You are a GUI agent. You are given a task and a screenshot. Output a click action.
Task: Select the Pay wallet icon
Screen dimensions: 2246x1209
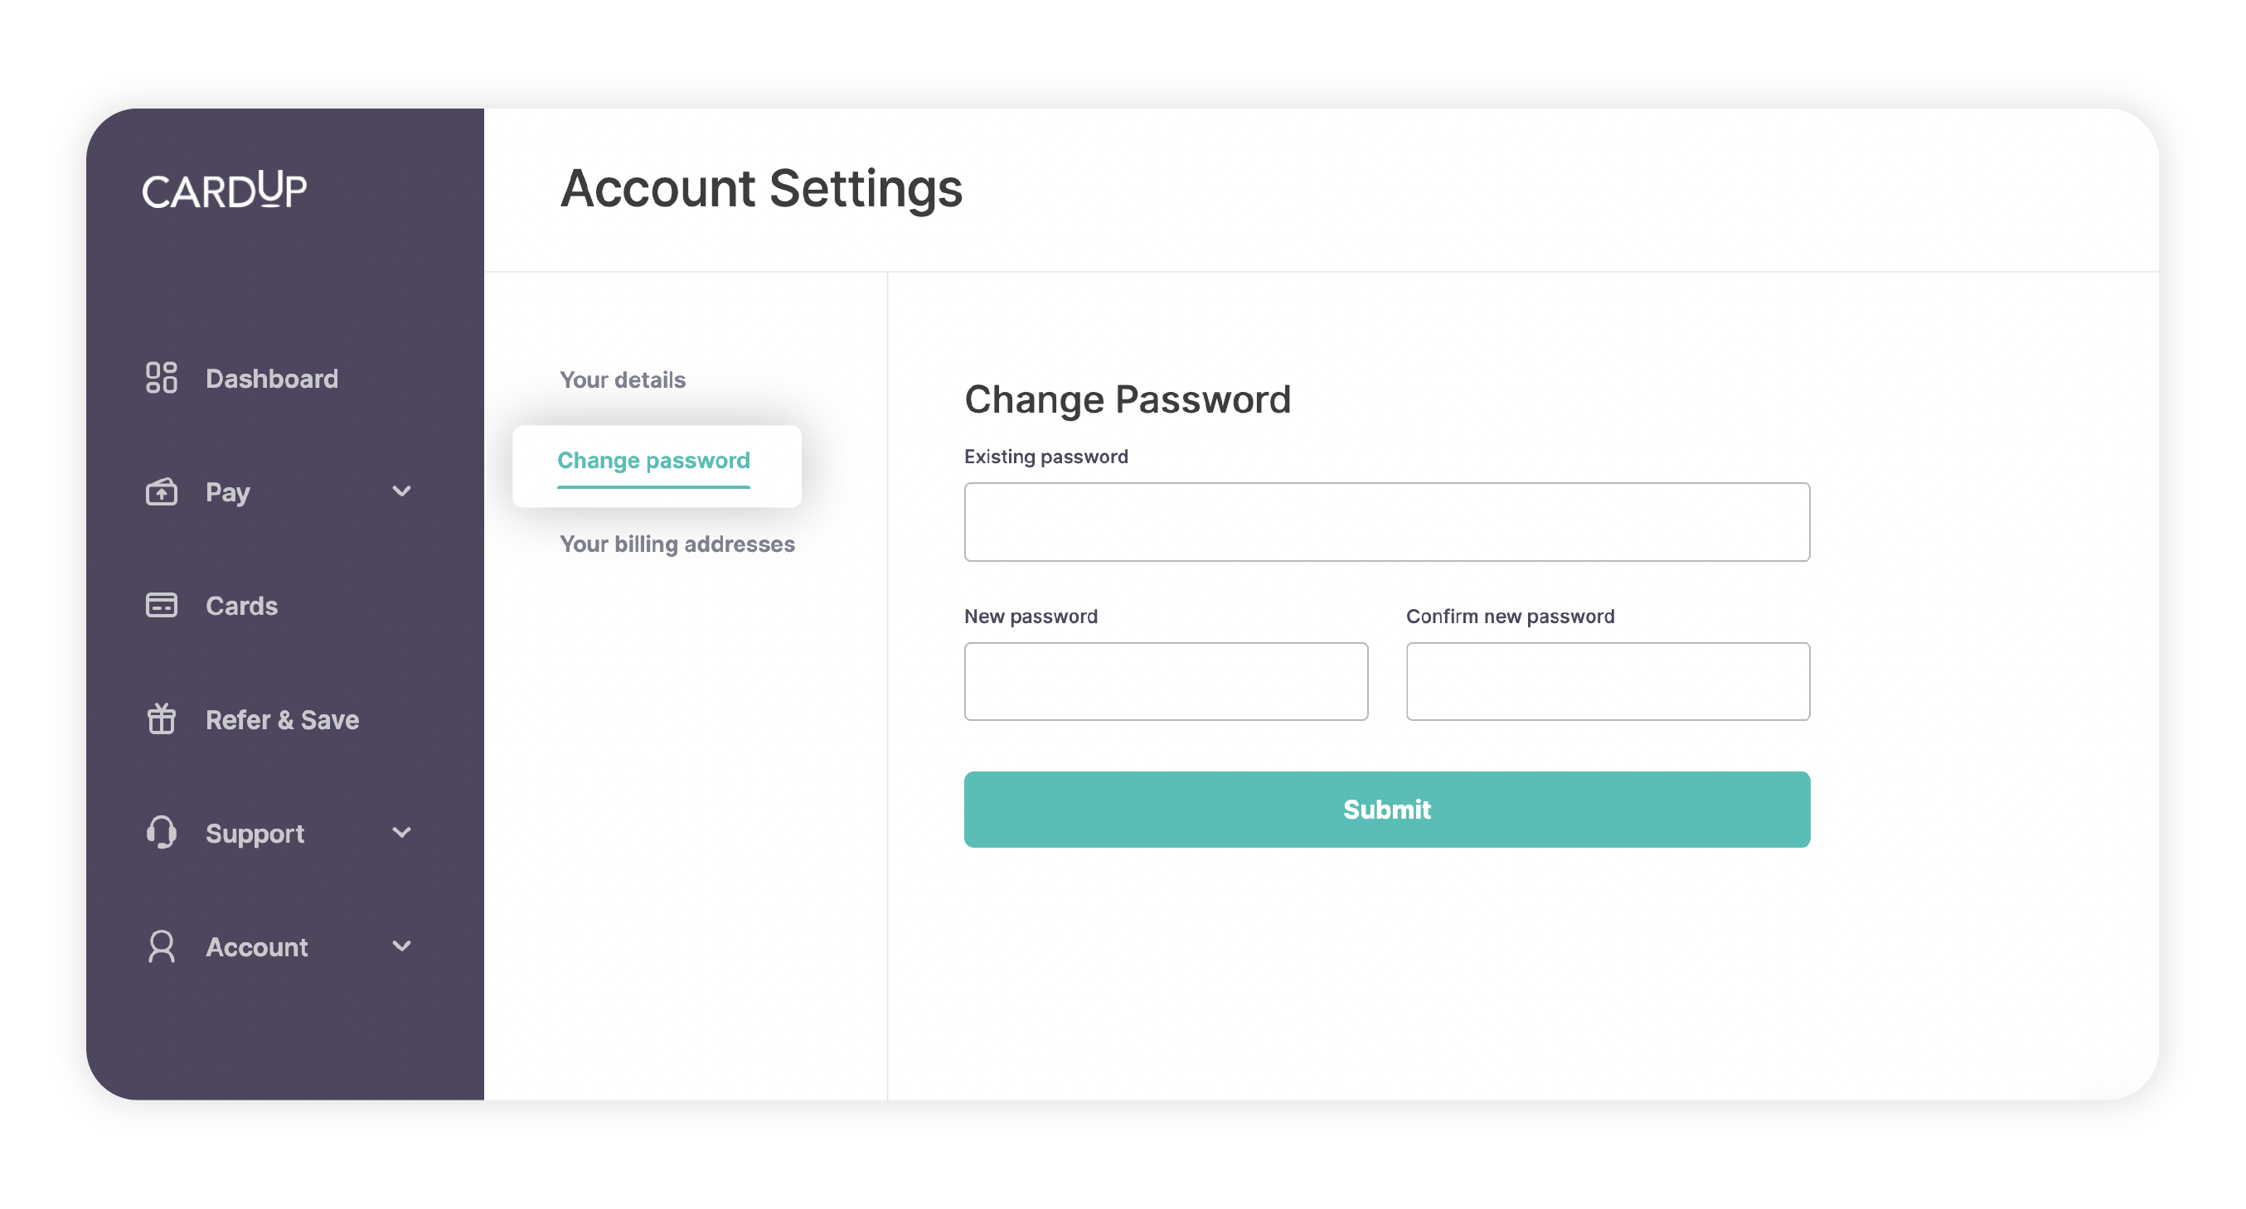click(x=163, y=491)
